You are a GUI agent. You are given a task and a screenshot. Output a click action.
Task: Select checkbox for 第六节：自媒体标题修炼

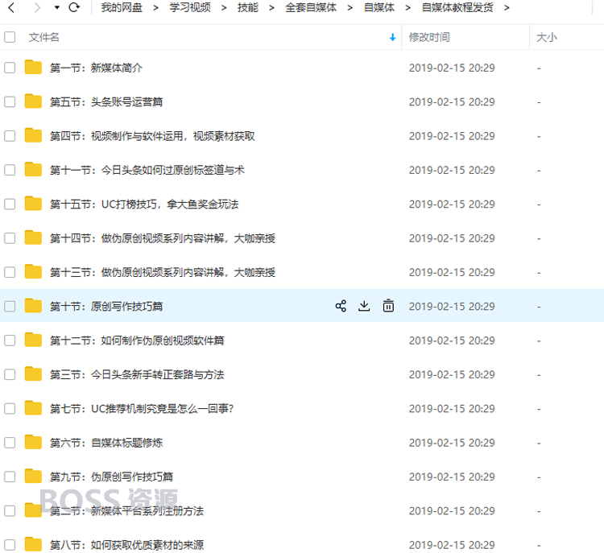(10, 443)
